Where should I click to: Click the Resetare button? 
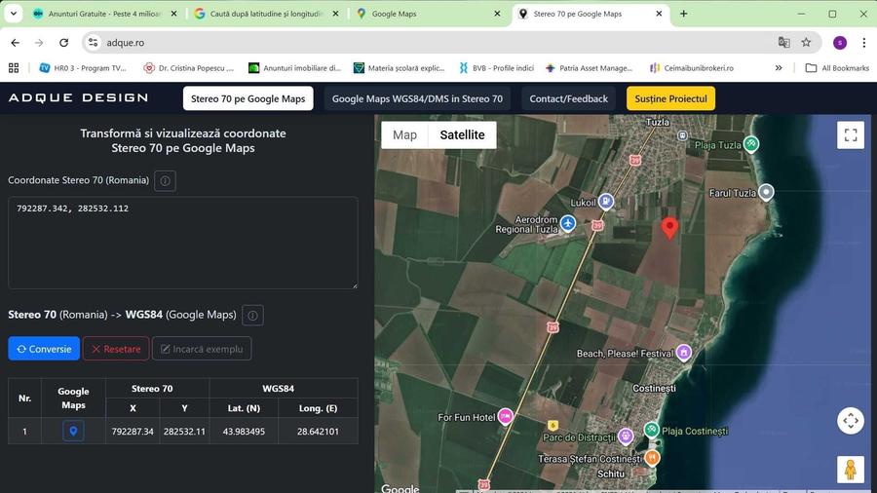[x=116, y=349]
